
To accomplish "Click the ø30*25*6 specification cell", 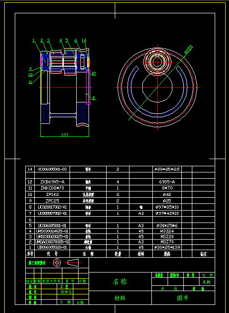I will (167, 225).
